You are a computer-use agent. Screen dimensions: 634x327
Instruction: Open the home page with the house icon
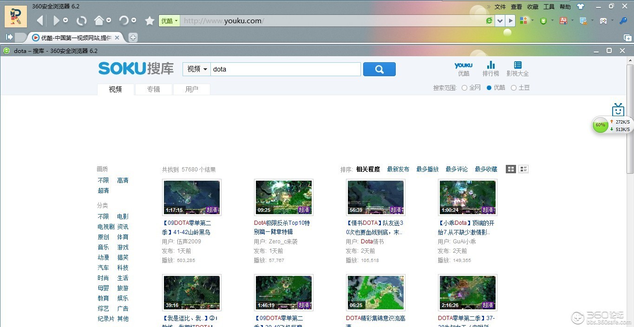99,20
